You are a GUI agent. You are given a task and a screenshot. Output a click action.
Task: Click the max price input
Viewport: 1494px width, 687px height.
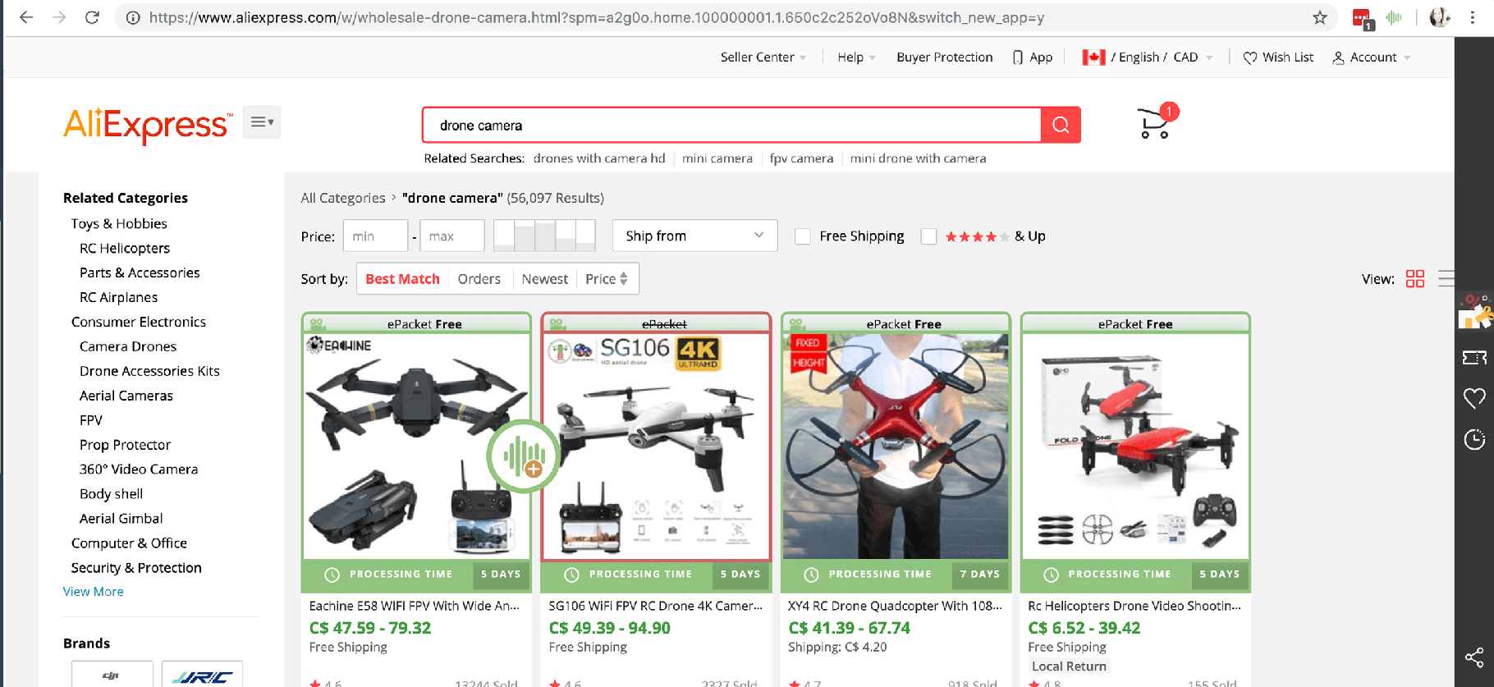[452, 236]
